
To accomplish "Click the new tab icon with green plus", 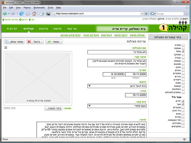I will [42, 14].
